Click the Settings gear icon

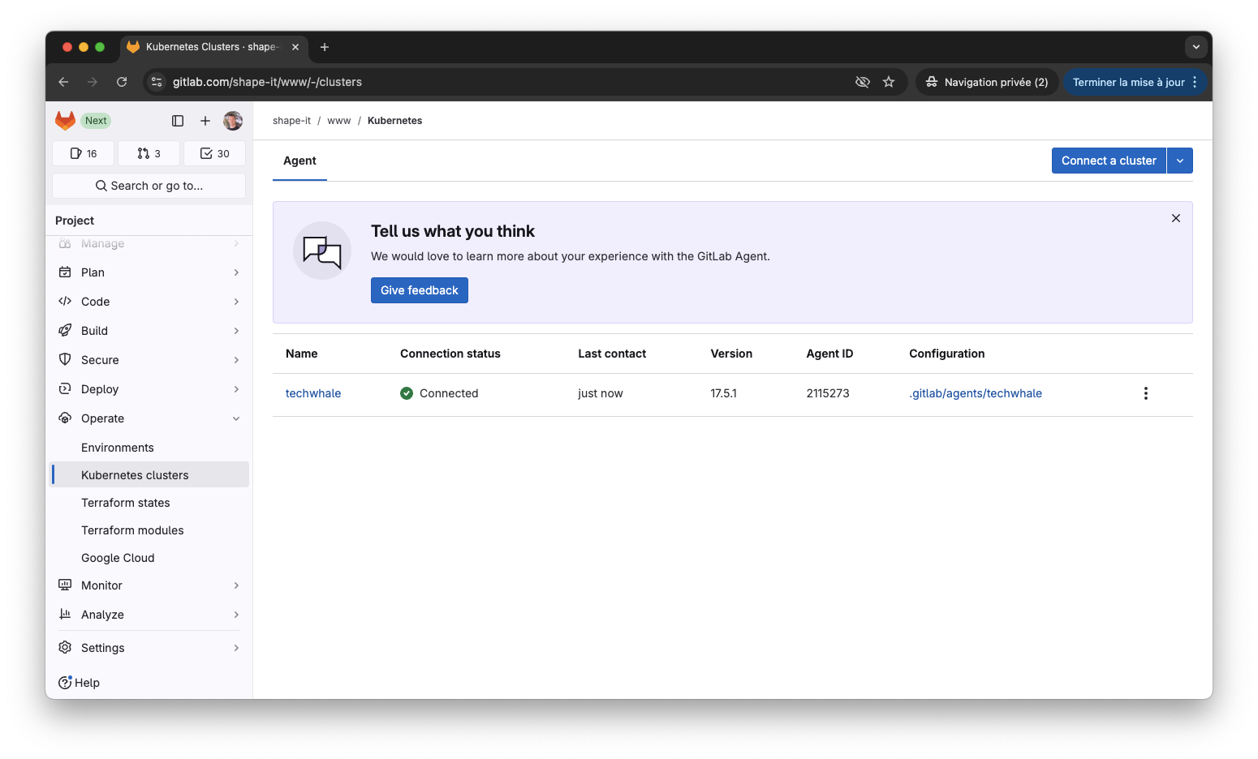(x=65, y=648)
